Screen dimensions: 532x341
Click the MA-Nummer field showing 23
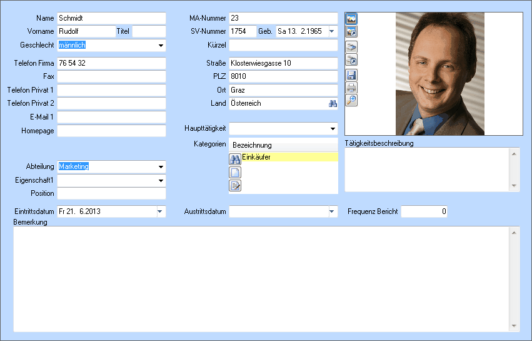pyautogui.click(x=283, y=18)
